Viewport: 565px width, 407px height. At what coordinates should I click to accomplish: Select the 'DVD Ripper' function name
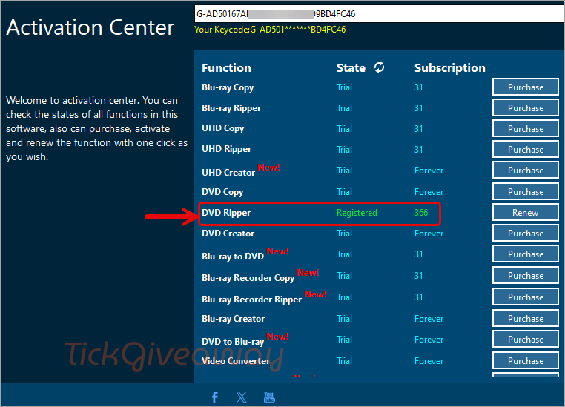tap(226, 213)
